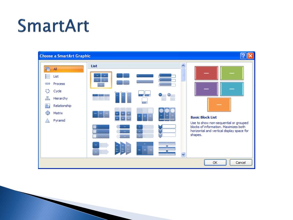293x220 pixels.
Task: Confirm selection with the OK button
Action: pyautogui.click(x=215, y=162)
